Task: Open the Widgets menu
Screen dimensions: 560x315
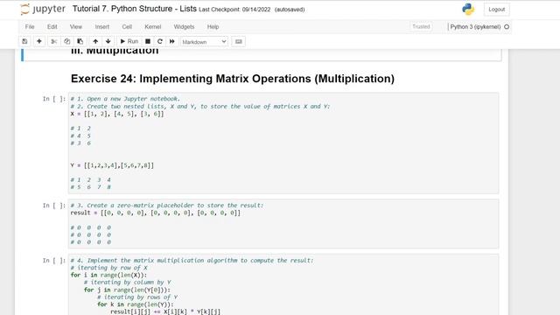Action: tap(184, 27)
